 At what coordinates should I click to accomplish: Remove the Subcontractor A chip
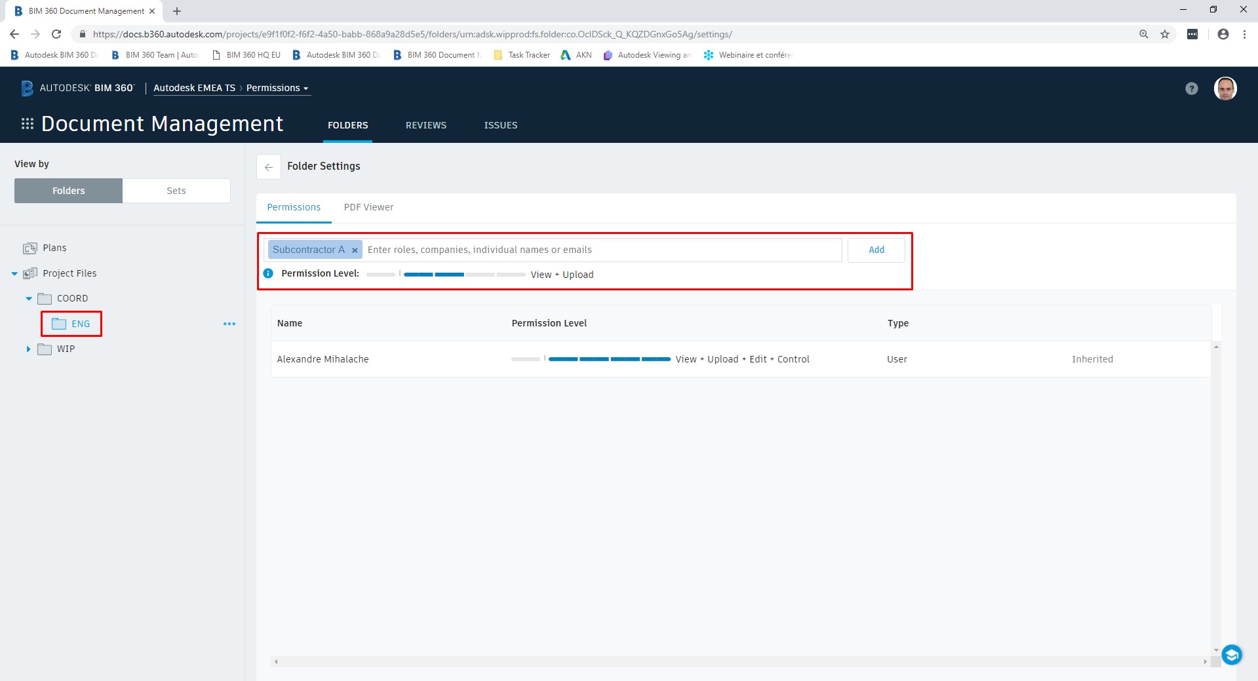[x=354, y=250]
